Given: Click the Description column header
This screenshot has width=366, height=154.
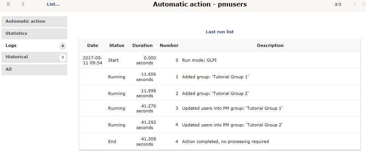Looking at the screenshot, I should pos(270,45).
